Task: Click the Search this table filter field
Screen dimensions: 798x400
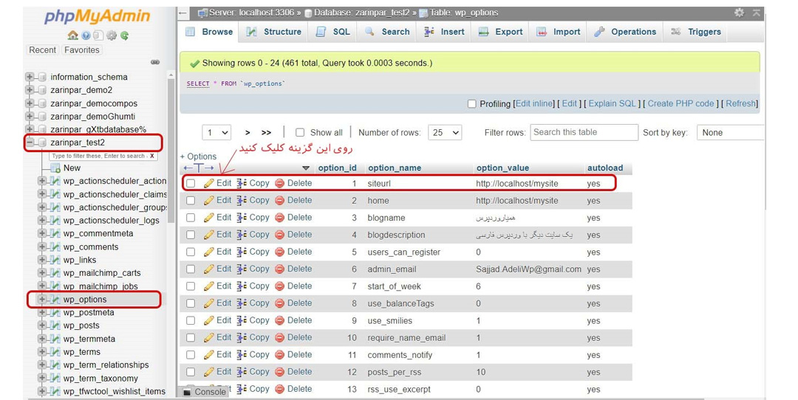Action: click(584, 132)
